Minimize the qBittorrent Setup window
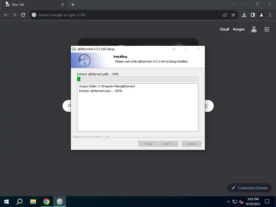This screenshot has height=207, width=276. pyautogui.click(x=174, y=49)
